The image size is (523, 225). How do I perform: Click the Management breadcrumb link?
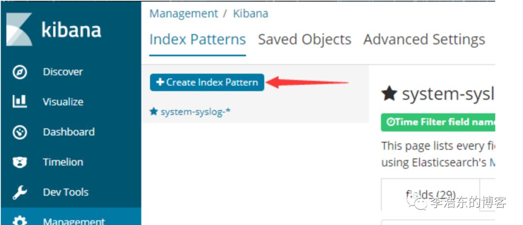pos(184,14)
